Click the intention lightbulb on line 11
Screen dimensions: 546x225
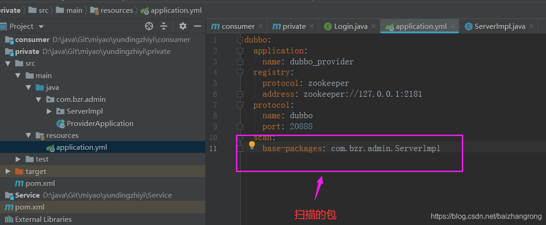pyautogui.click(x=252, y=145)
